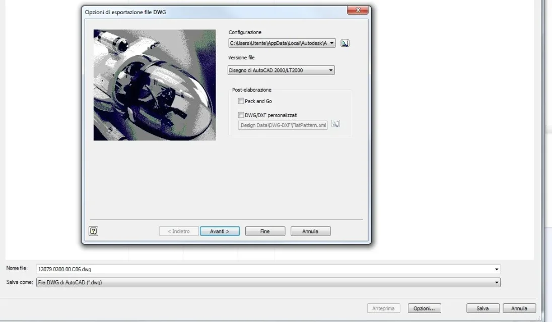Enable the Pack and Go checkbox

241,101
